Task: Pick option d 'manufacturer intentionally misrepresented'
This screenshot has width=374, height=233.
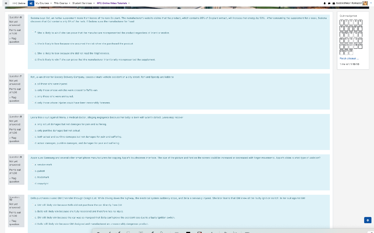Action: click(x=33, y=59)
